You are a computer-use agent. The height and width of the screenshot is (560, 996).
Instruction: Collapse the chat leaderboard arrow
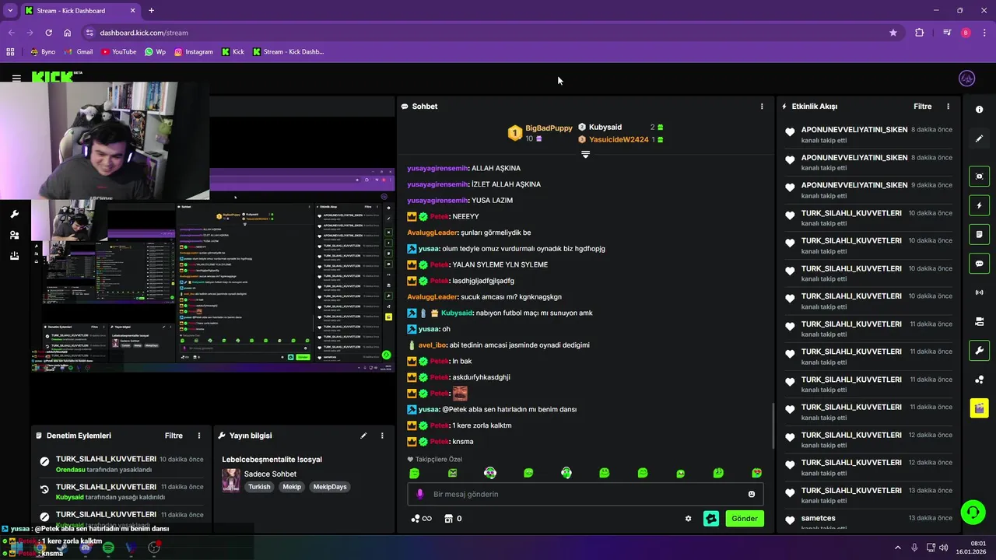pyautogui.click(x=585, y=154)
